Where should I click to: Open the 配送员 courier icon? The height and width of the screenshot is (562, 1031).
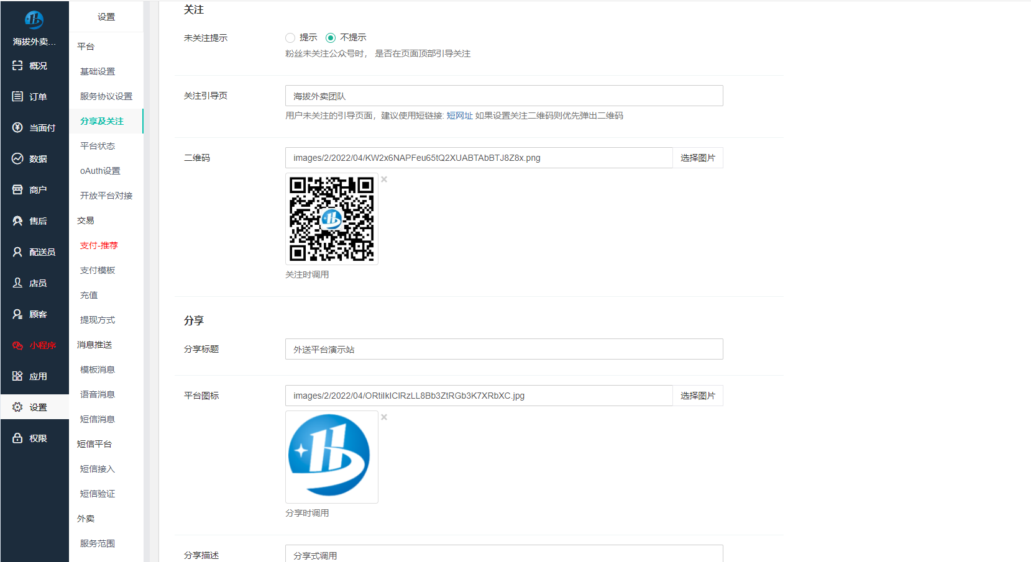point(17,252)
